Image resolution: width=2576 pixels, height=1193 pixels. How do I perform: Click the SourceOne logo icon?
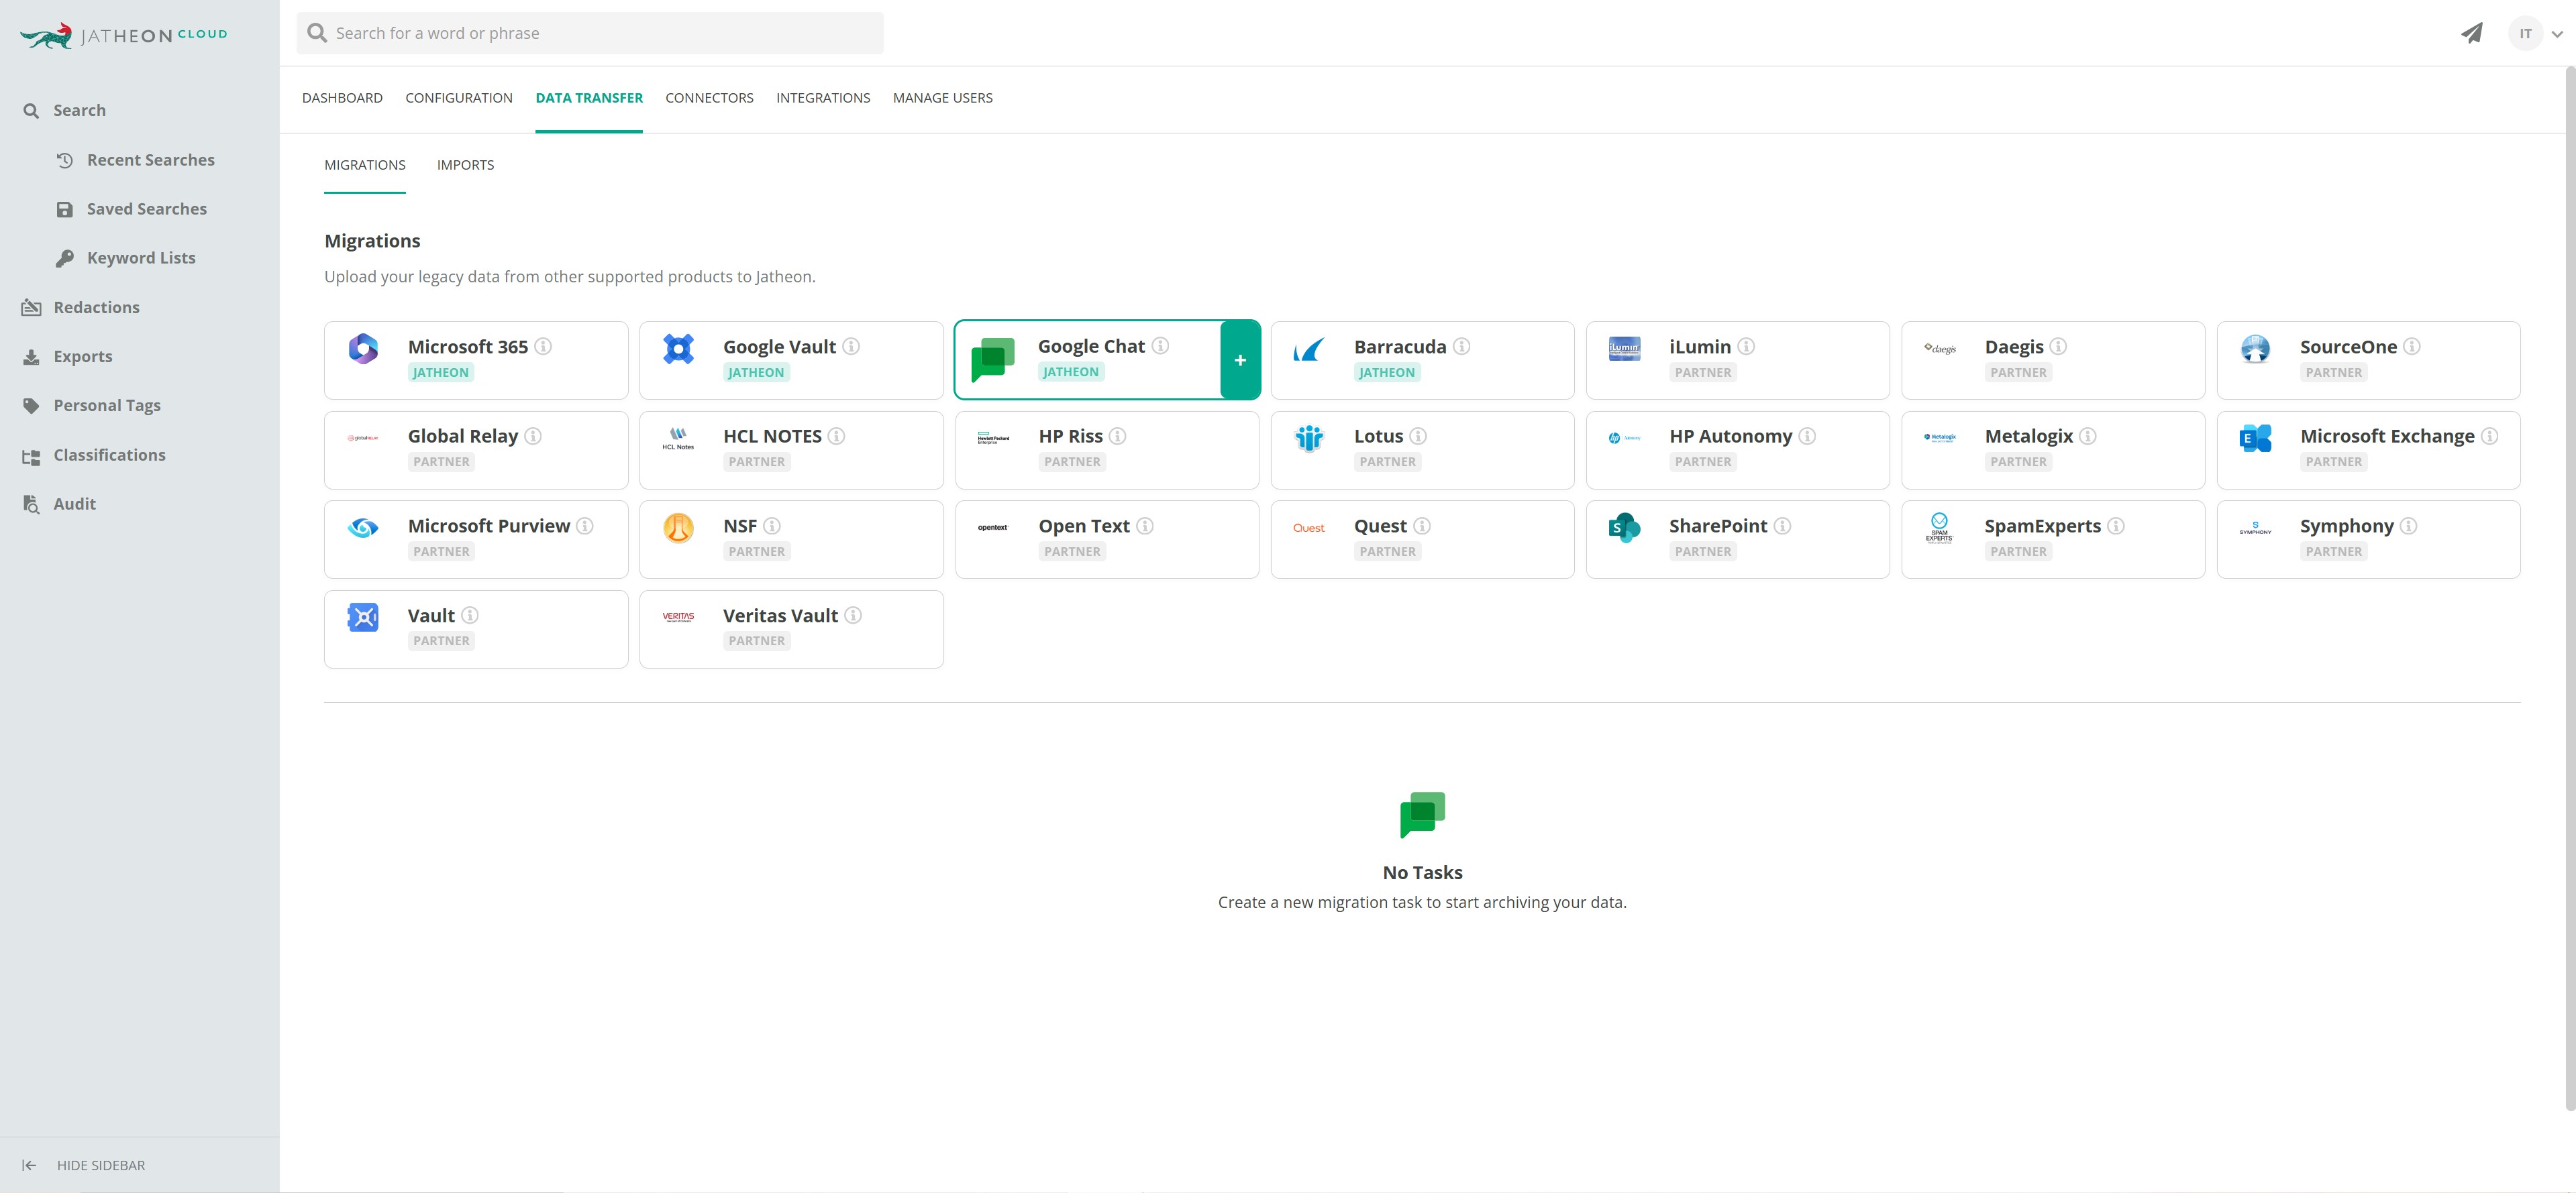point(2255,349)
